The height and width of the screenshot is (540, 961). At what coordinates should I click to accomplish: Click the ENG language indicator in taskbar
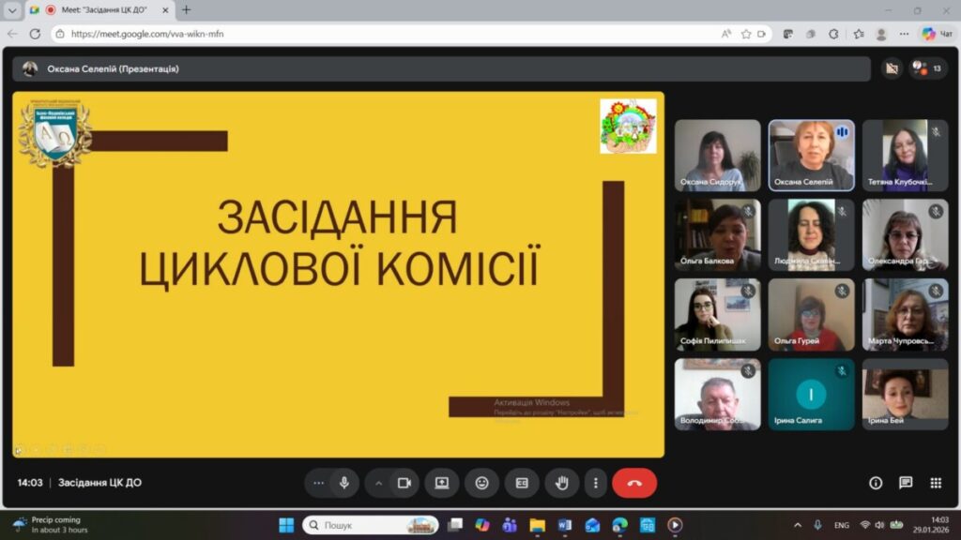(842, 525)
